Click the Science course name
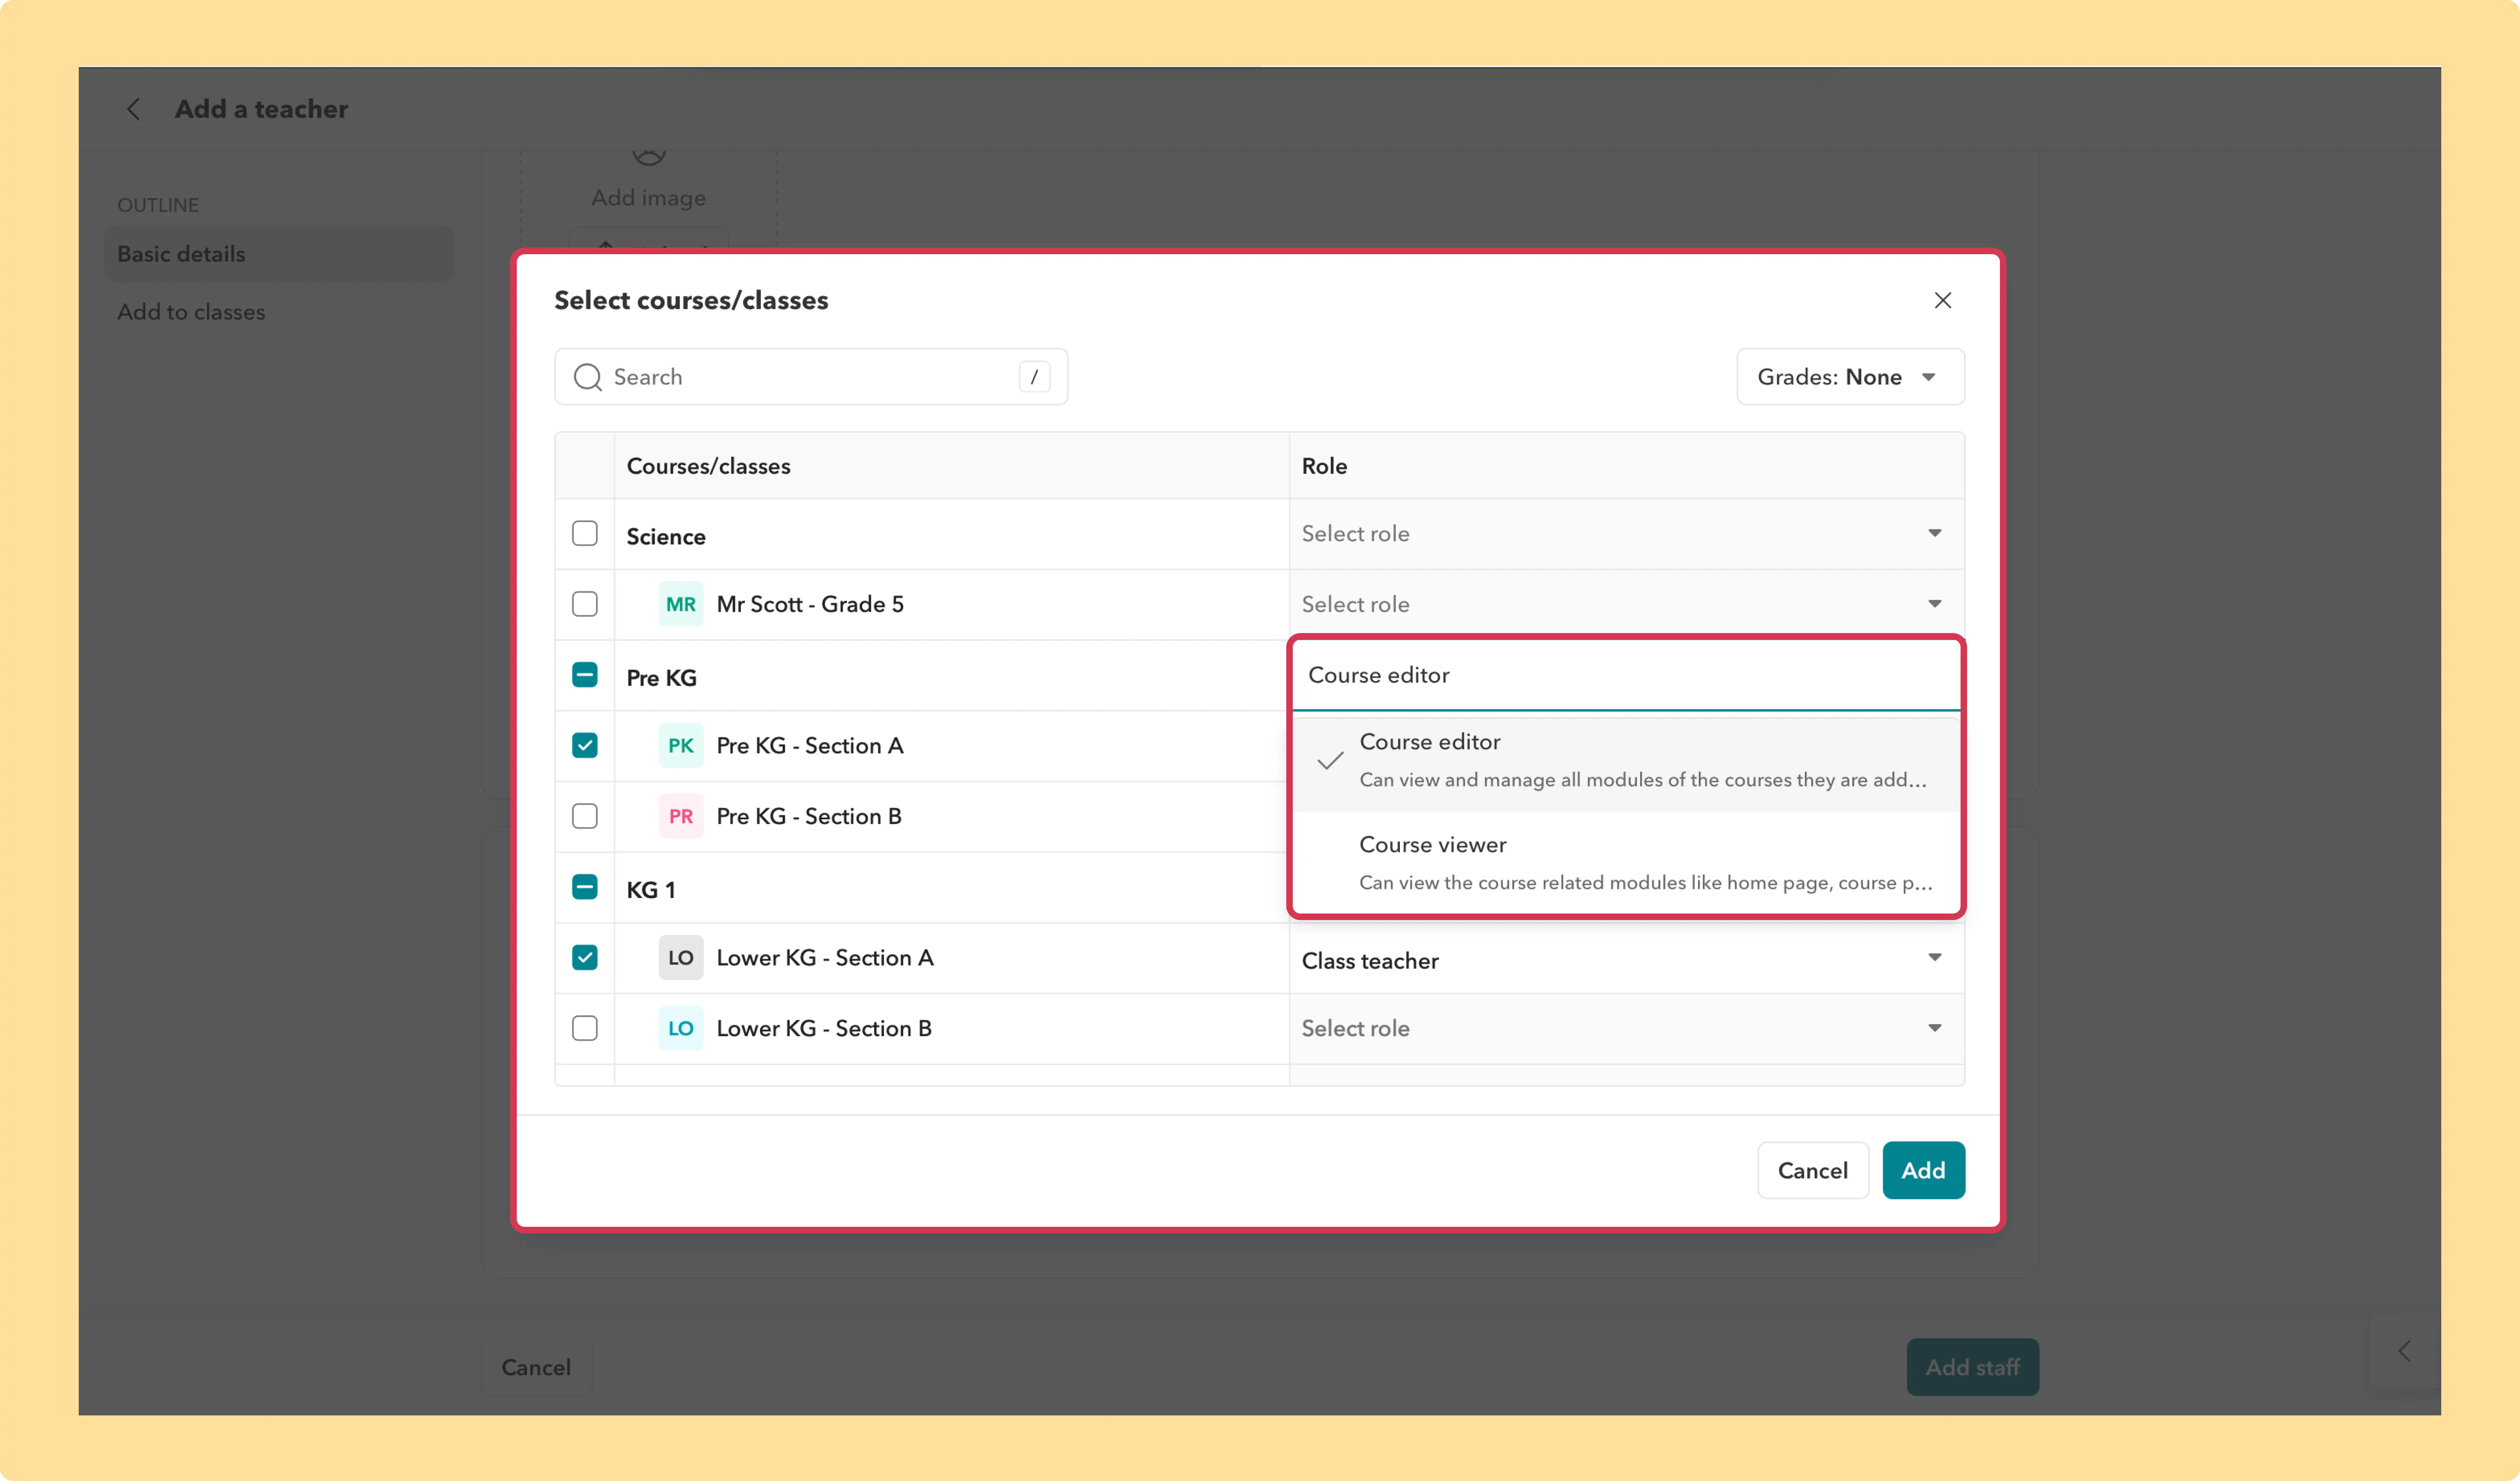Image resolution: width=2520 pixels, height=1481 pixels. (666, 537)
